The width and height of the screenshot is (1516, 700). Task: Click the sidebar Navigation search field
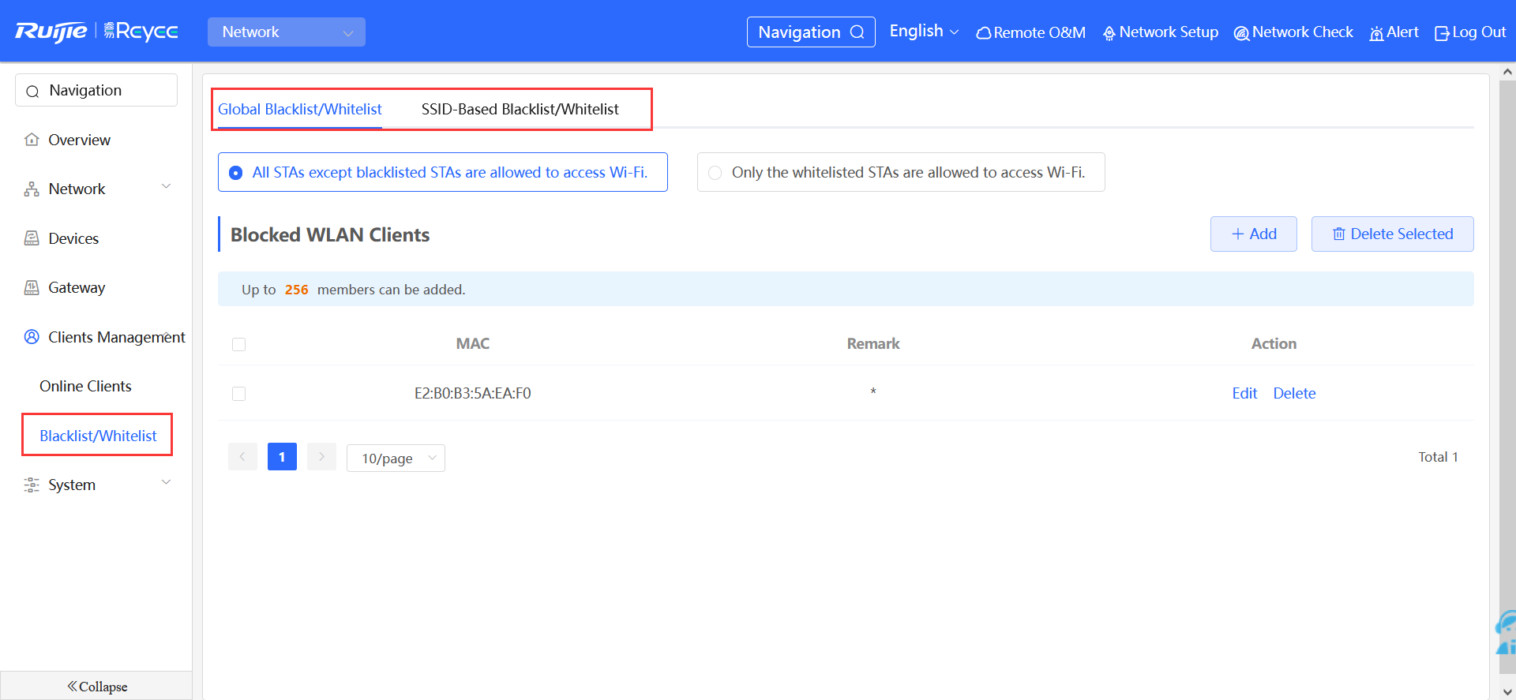tap(96, 91)
